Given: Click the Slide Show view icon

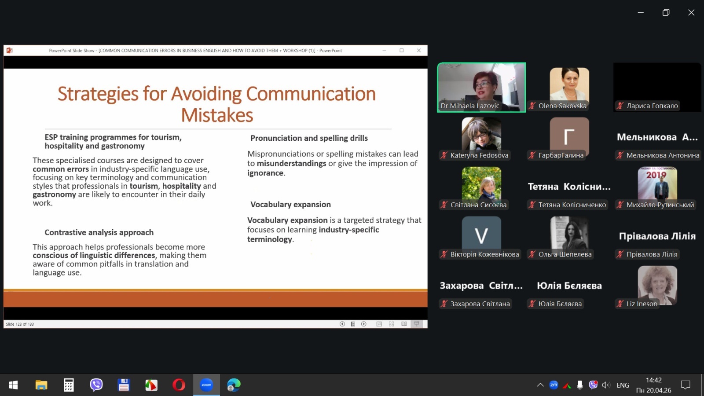Looking at the screenshot, I should coord(417,324).
